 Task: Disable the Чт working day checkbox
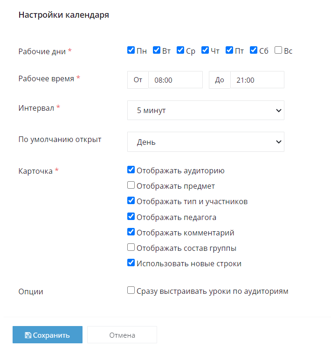(205, 50)
